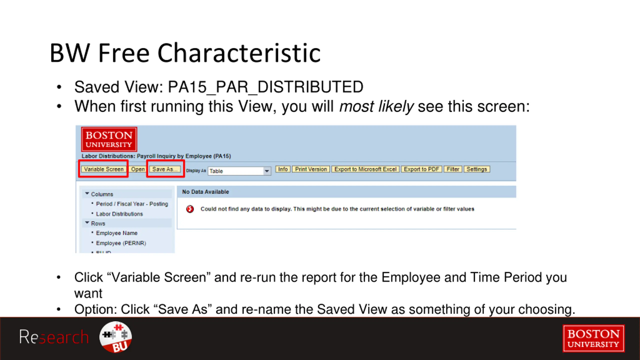Viewport: 640px width, 360px height.
Task: Open the Settings panel
Action: 477,169
